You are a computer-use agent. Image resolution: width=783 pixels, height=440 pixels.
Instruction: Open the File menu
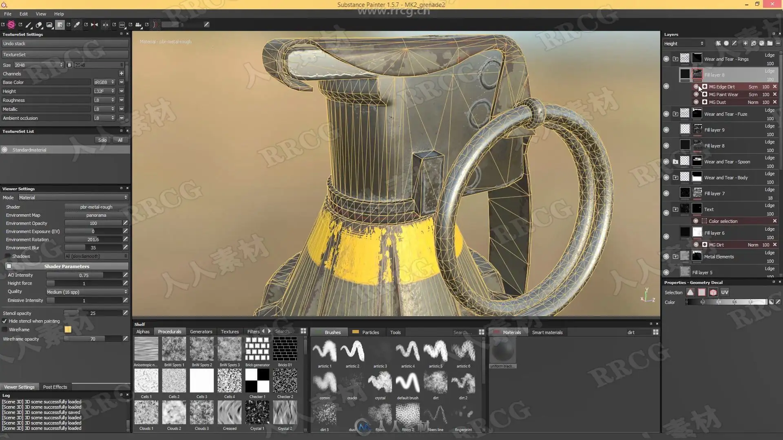tap(8, 14)
